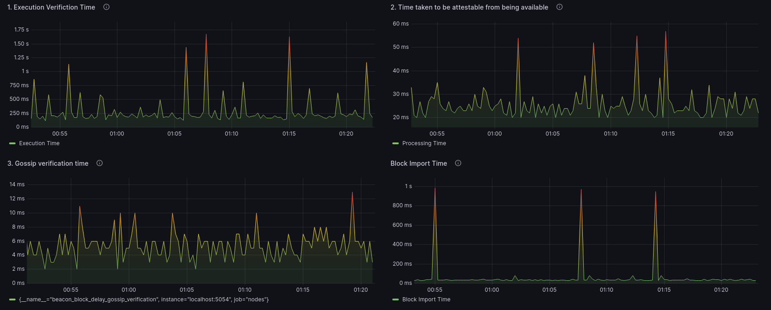This screenshot has height=310, width=771.
Task: Click the '800 ms' y-axis label
Action: (x=402, y=205)
